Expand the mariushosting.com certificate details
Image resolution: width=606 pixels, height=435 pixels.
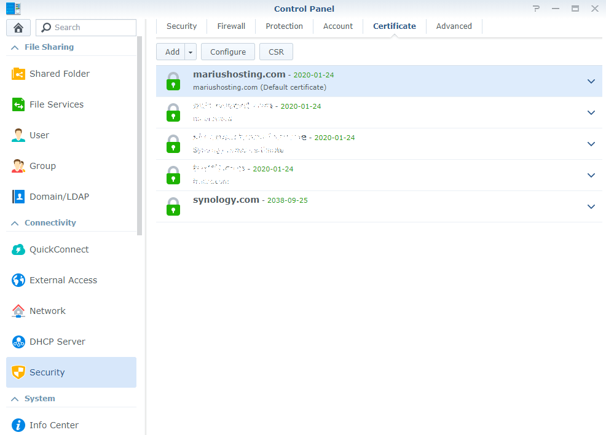[x=591, y=81]
